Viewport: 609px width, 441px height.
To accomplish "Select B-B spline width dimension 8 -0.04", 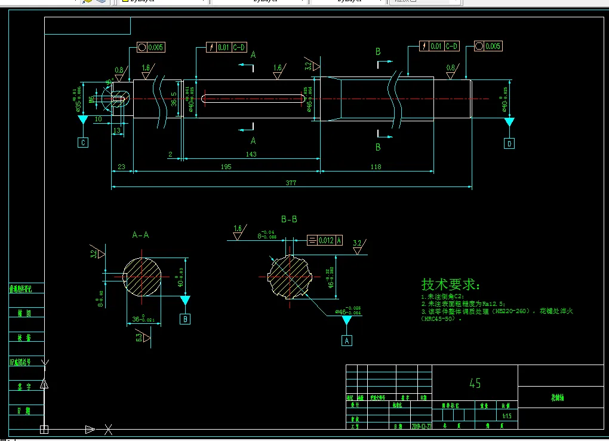I will pos(267,234).
